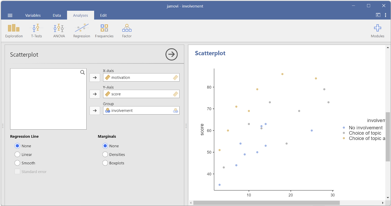Open the Exploration analyses menu
This screenshot has width=391, height=206.
tap(14, 31)
